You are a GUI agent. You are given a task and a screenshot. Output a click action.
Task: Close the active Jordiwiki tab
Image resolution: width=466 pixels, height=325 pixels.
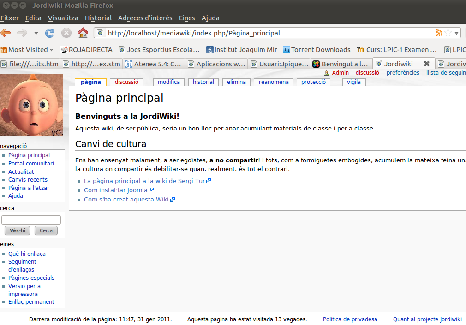[426, 64]
